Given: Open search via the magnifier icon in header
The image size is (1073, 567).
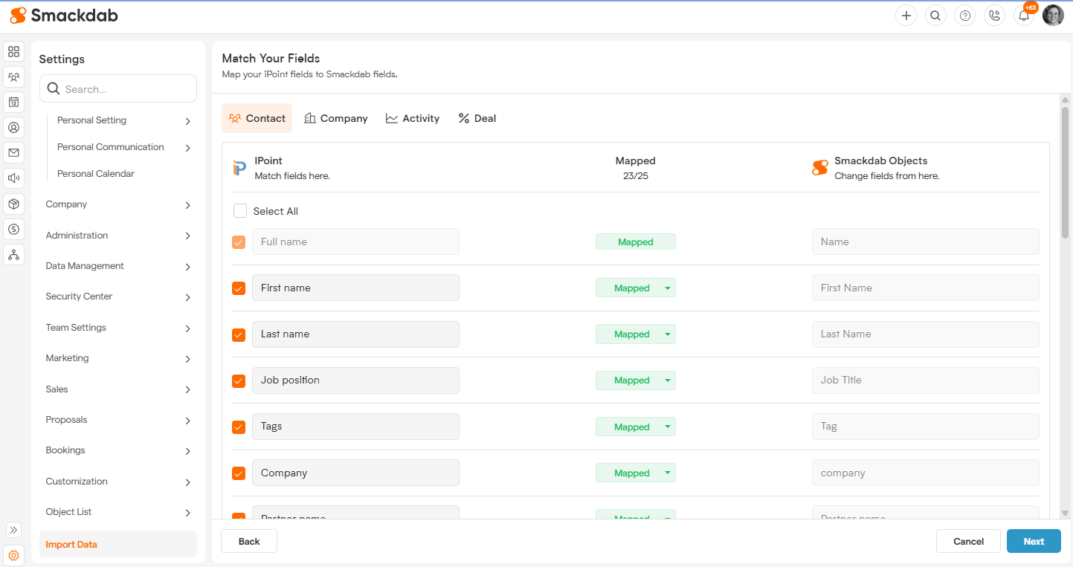Looking at the screenshot, I should tap(935, 16).
